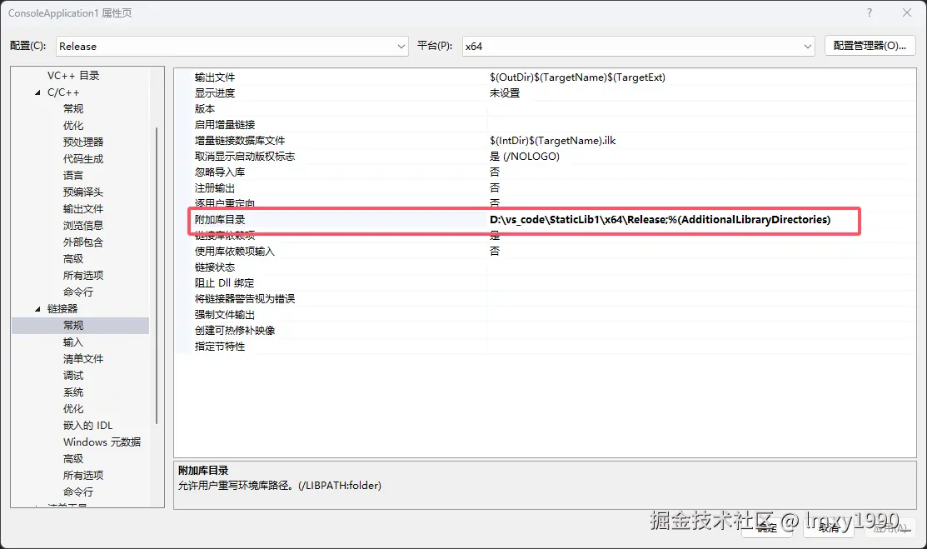This screenshot has height=549, width=927.
Task: Click the 注册输出 property row
Action: point(545,188)
